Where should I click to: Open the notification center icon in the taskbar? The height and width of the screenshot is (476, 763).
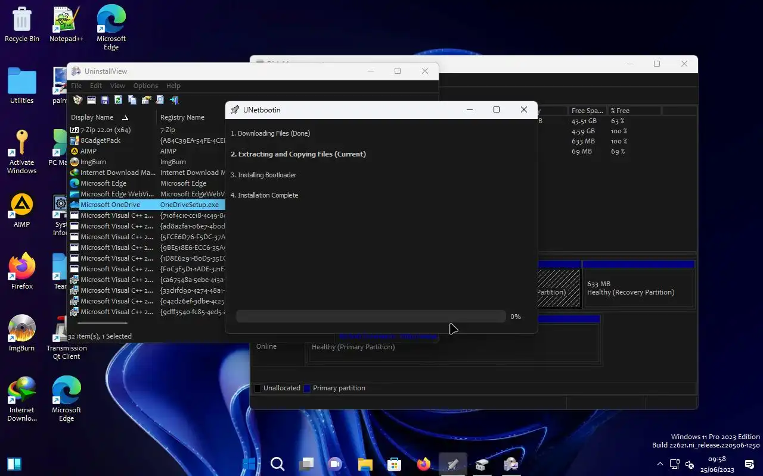(749, 464)
